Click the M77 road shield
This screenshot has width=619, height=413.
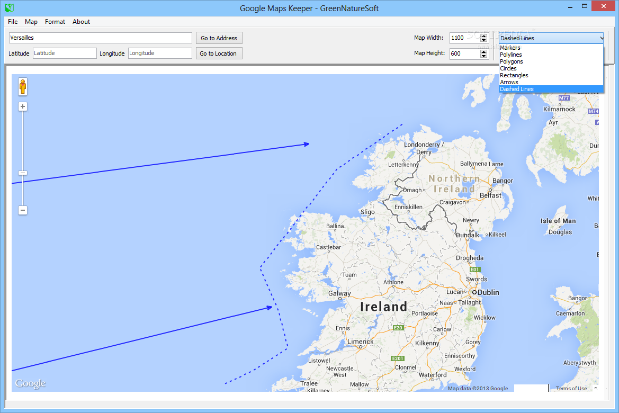pyautogui.click(x=564, y=98)
